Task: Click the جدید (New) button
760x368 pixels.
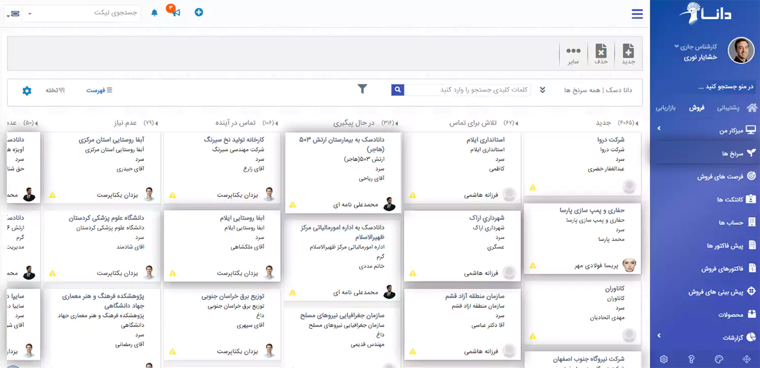Action: [x=628, y=52]
